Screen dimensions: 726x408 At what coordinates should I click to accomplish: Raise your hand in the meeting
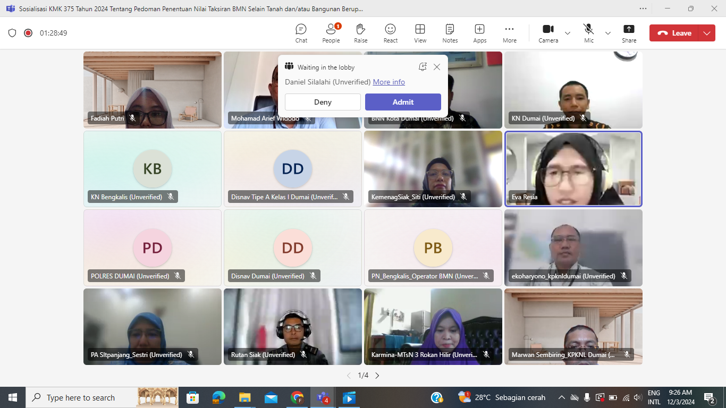click(360, 33)
